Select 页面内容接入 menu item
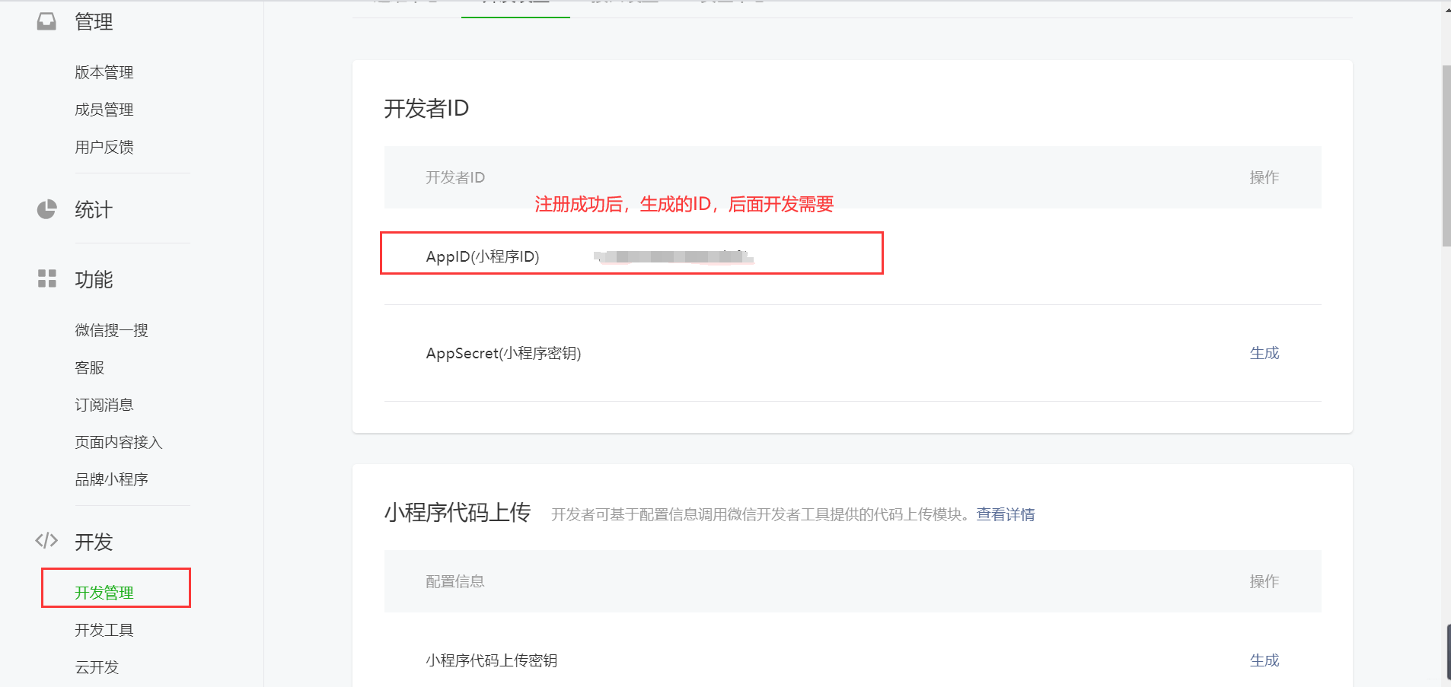 click(x=119, y=442)
